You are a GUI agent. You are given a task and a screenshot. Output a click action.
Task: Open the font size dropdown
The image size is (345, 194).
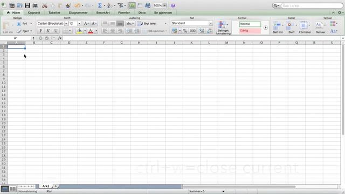[x=79, y=24]
